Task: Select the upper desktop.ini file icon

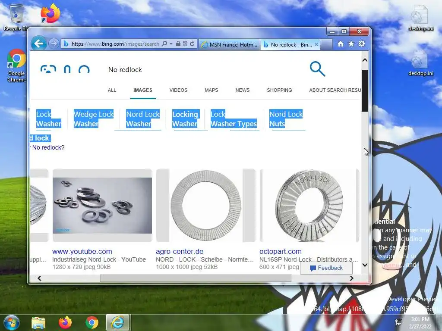Action: [x=420, y=18]
